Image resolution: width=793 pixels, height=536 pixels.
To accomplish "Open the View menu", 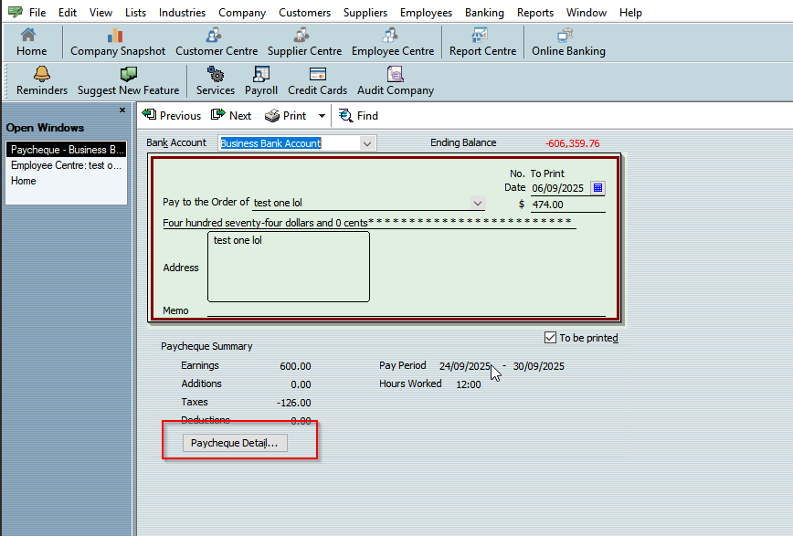I will click(x=100, y=12).
